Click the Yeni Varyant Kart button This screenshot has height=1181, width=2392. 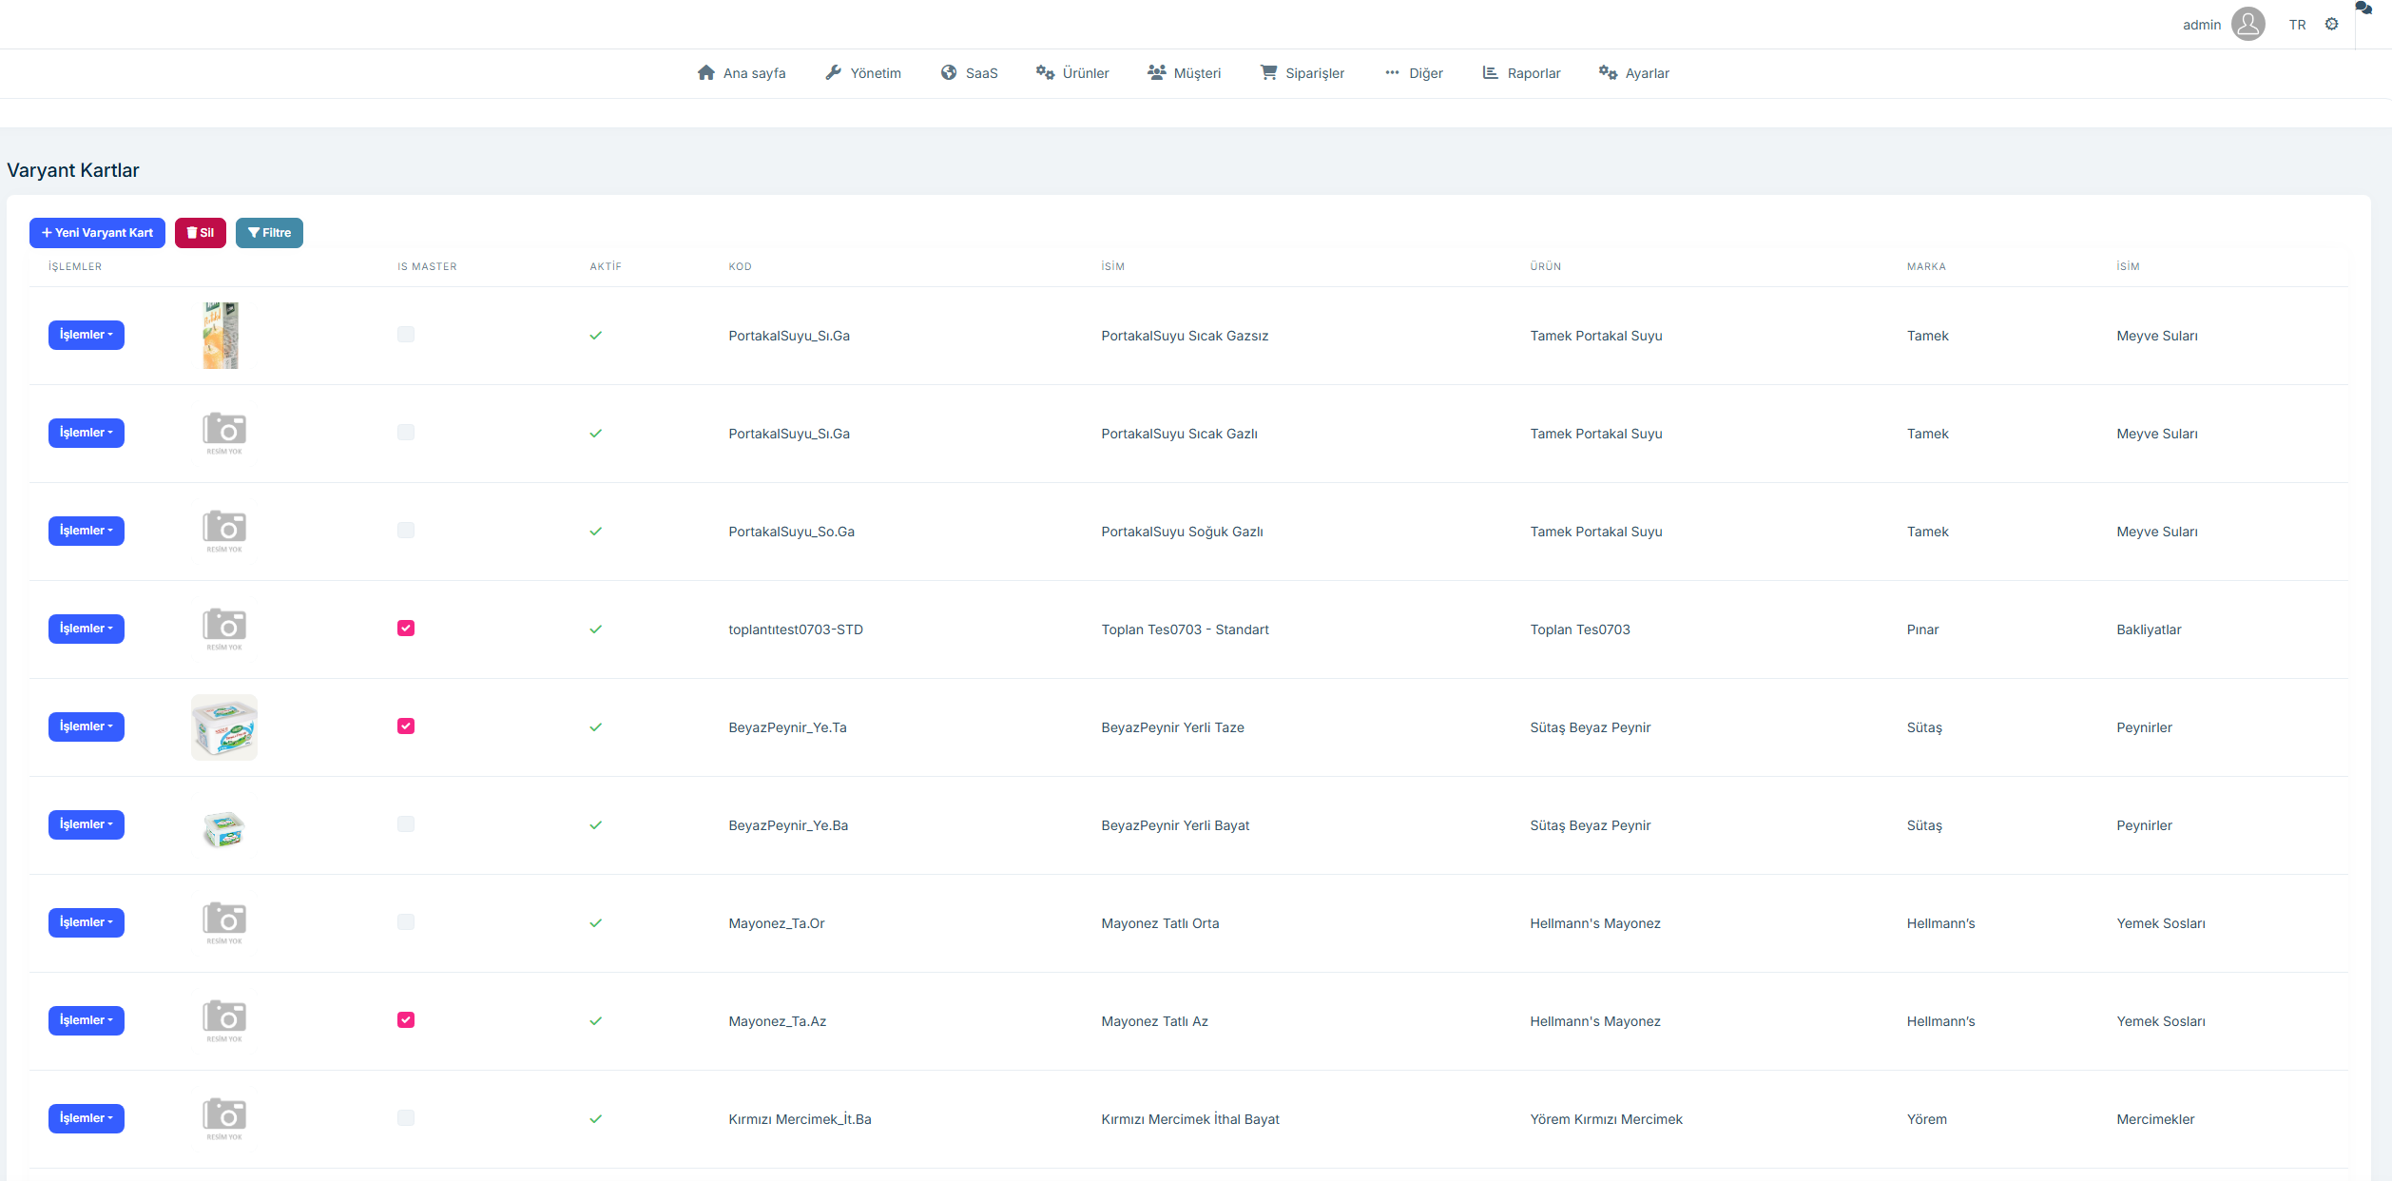click(x=97, y=233)
